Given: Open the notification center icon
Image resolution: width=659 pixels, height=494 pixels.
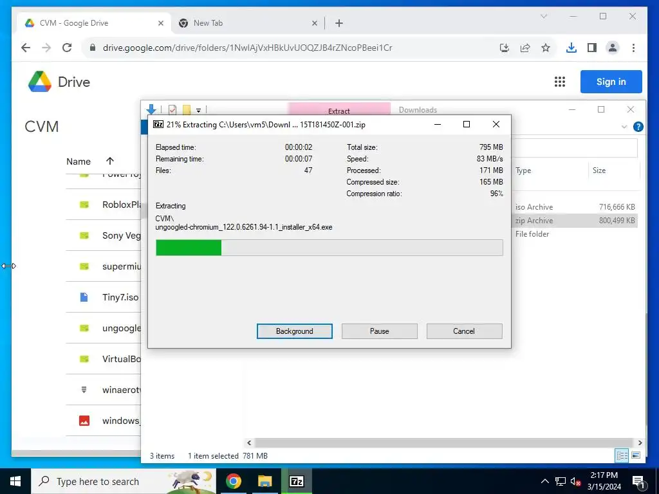Looking at the screenshot, I should tap(638, 481).
